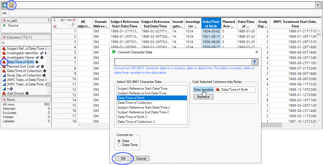Click nominal icon beside Age Groups column

(4, 93)
